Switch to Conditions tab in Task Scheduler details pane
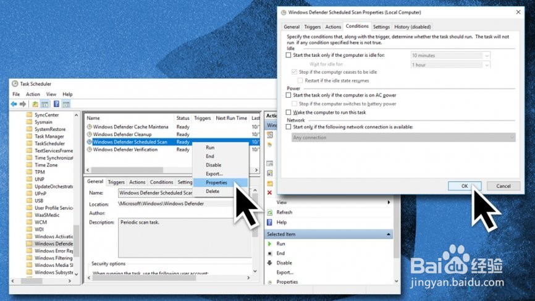The width and height of the screenshot is (535, 301). [x=161, y=182]
